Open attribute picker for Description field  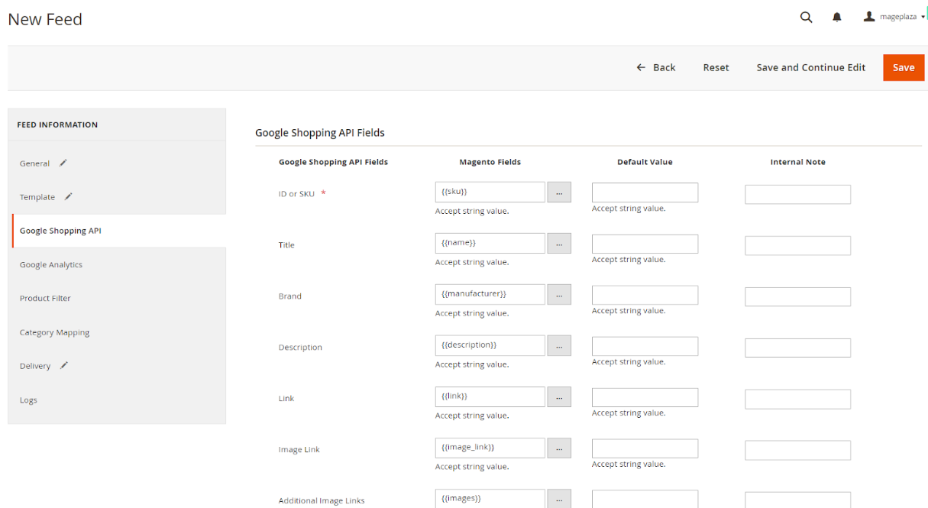coord(559,346)
